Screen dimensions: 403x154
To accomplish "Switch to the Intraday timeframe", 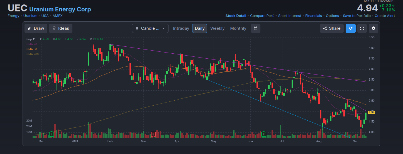I will 181,28.
